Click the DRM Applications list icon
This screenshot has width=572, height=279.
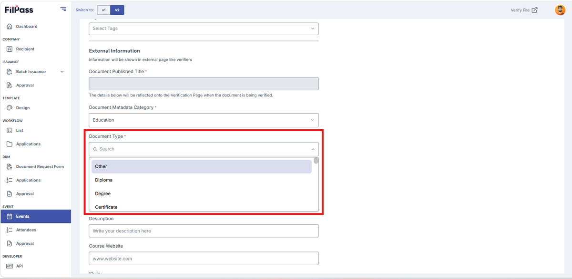click(x=10, y=180)
